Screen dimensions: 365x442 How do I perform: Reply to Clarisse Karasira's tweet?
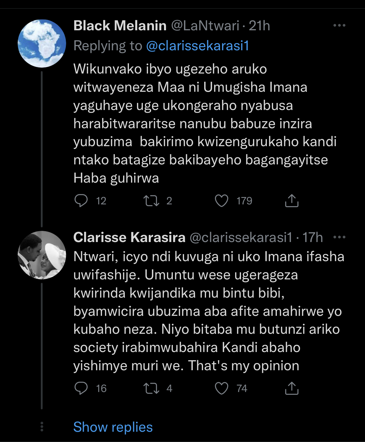(81, 388)
